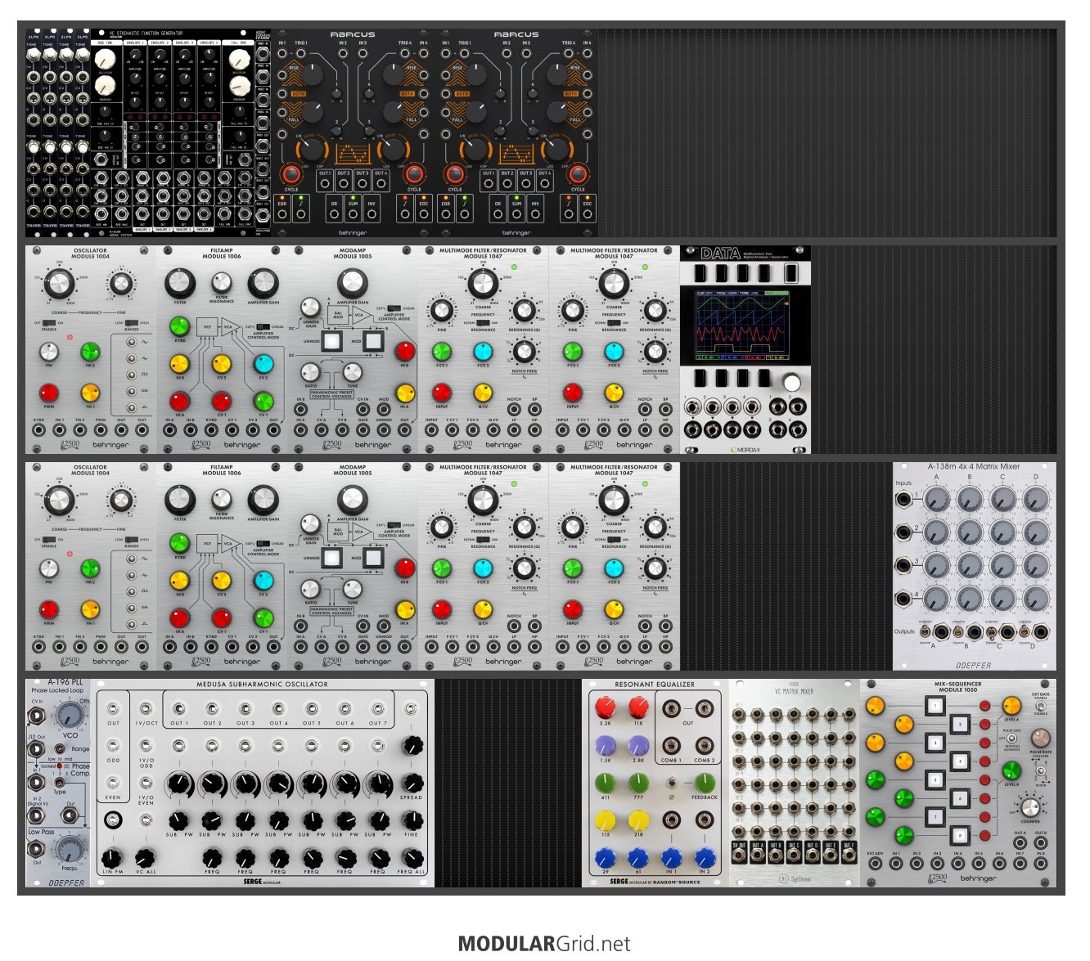Image resolution: width=1090 pixels, height=961 pixels.
Task: Click the red 11K knob on Resonant Equalizer
Action: [638, 707]
